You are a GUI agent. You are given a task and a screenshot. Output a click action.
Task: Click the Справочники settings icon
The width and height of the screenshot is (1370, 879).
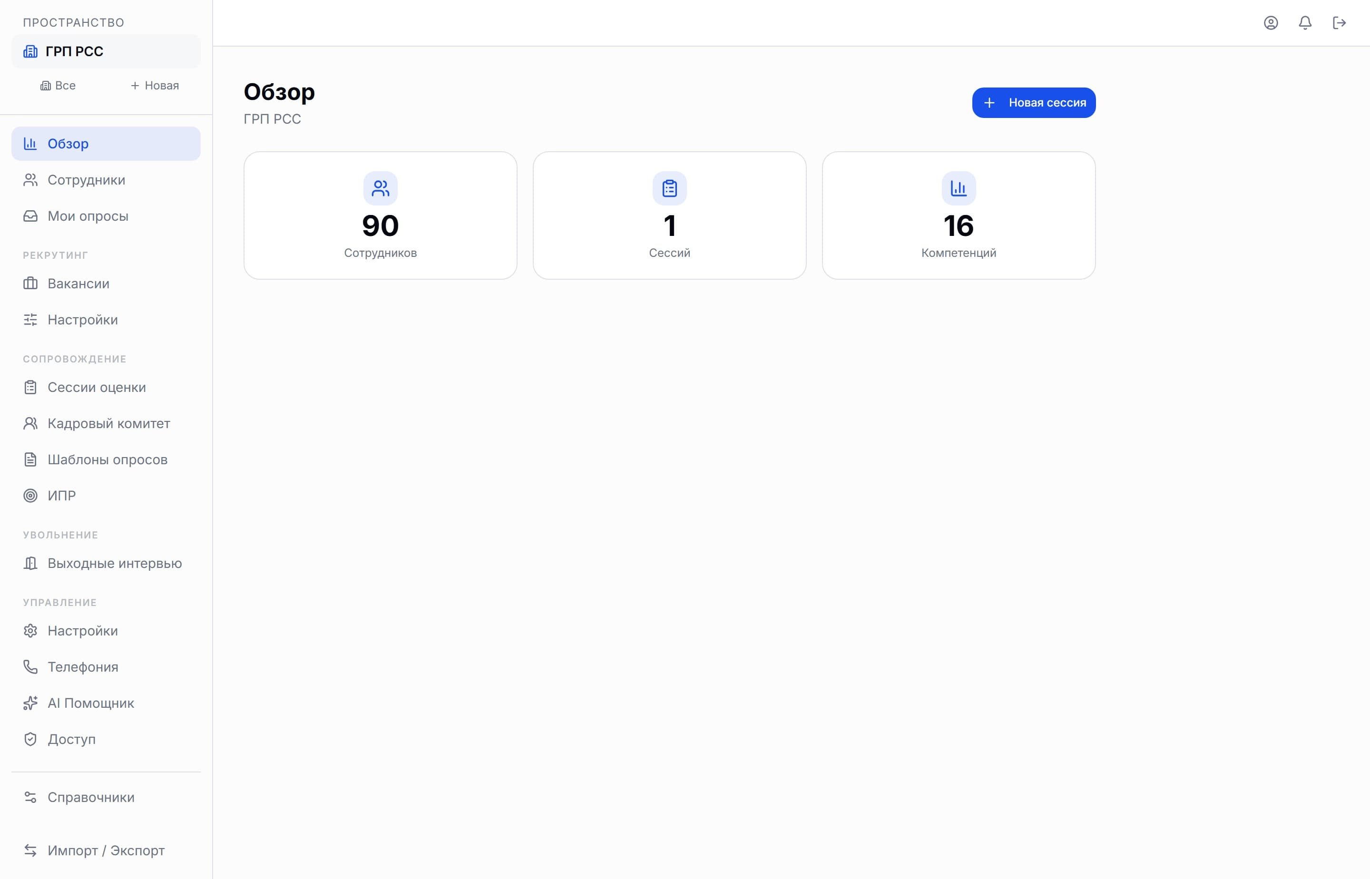pos(30,797)
